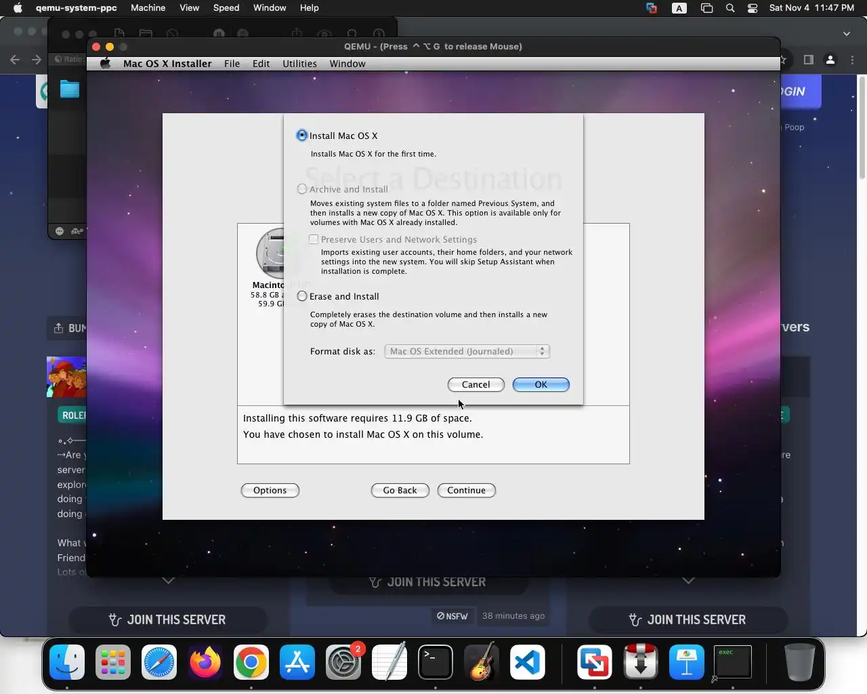Screen dimensions: 867x694
Task: Open host Speed menu
Action: pyautogui.click(x=226, y=8)
